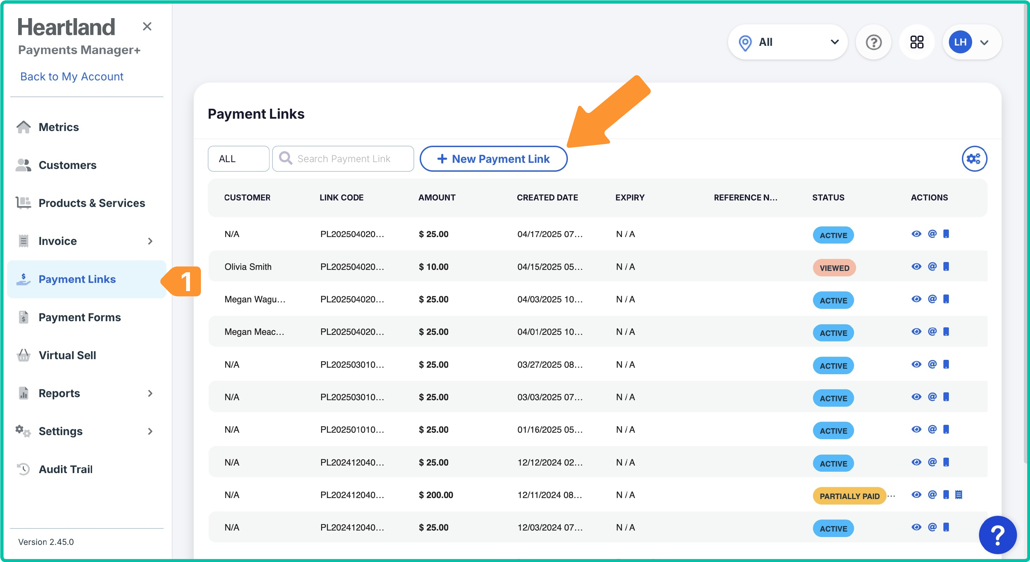Send $200.00 link via phone icon
This screenshot has height=562, width=1030.
tap(946, 495)
